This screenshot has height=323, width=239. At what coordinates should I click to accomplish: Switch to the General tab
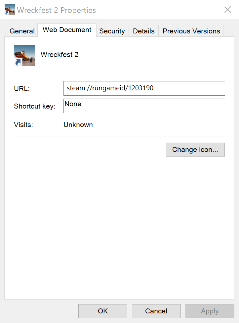point(22,31)
